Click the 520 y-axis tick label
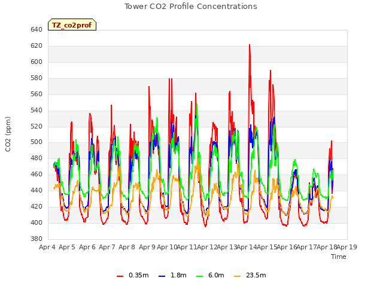The image size is (383, 287). click(37, 126)
